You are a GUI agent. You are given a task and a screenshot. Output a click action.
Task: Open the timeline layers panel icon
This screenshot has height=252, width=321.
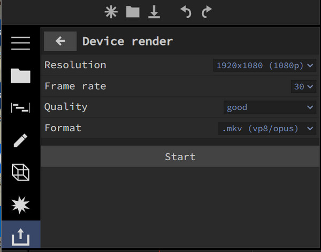tap(20, 108)
